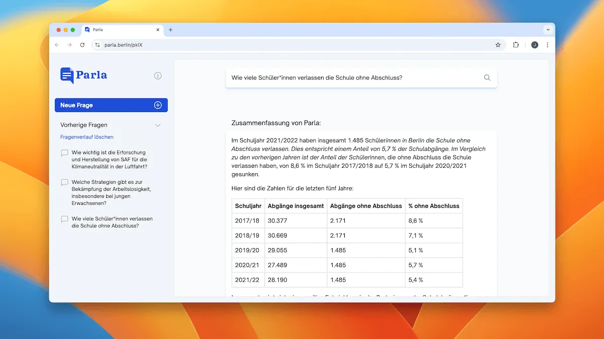The width and height of the screenshot is (604, 339).
Task: Bookmark this page with the star icon
Action: (x=498, y=45)
